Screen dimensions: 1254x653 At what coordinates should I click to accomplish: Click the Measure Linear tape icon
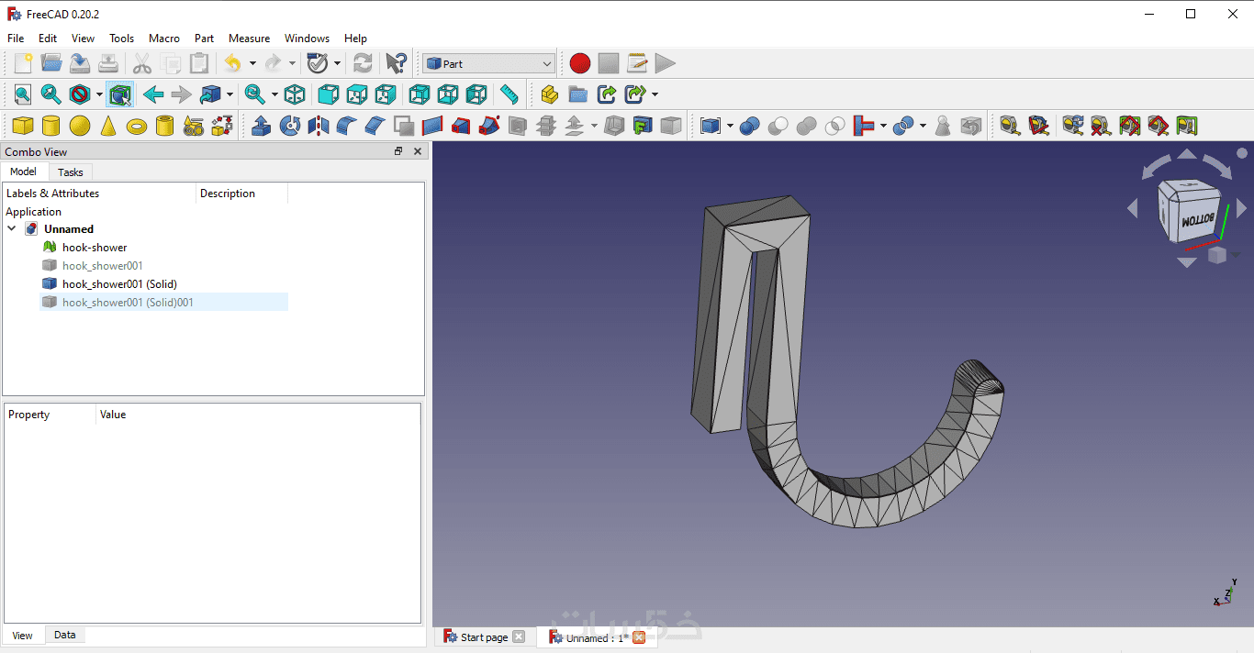pos(1010,126)
